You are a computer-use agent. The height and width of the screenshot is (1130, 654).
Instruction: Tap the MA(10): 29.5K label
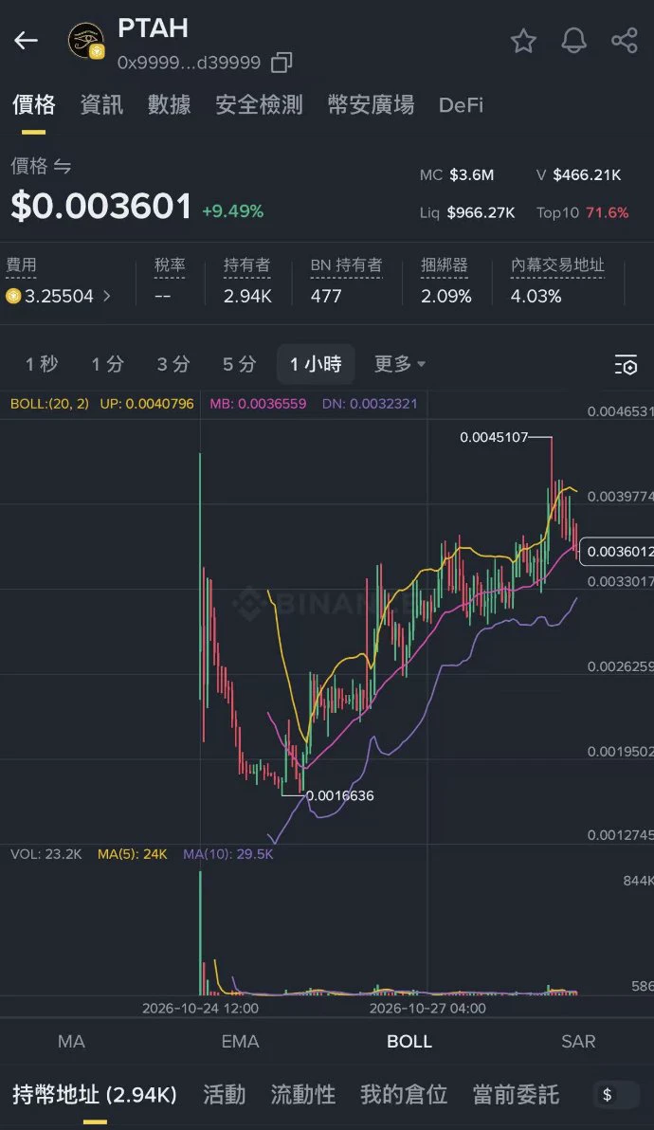(228, 854)
